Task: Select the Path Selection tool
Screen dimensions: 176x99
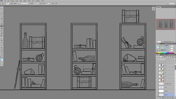Action: point(2,48)
